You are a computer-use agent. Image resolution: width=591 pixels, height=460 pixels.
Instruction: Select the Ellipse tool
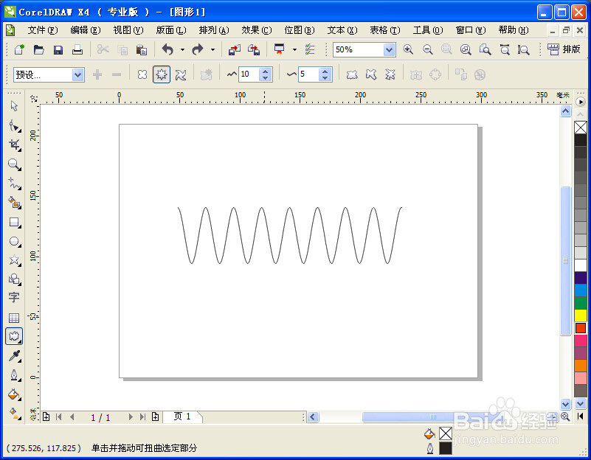coord(14,241)
